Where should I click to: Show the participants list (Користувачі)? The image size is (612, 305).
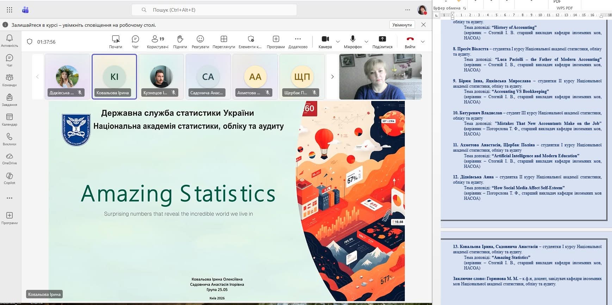pos(157,41)
